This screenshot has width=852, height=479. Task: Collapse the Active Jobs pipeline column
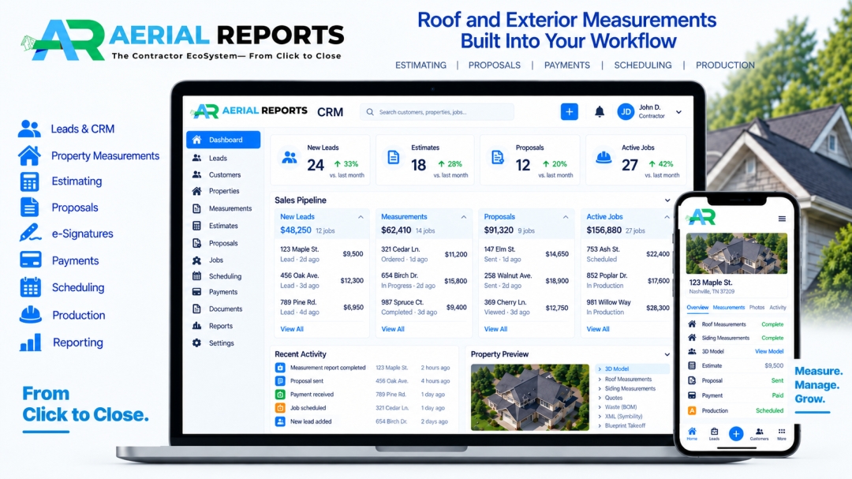point(667,216)
